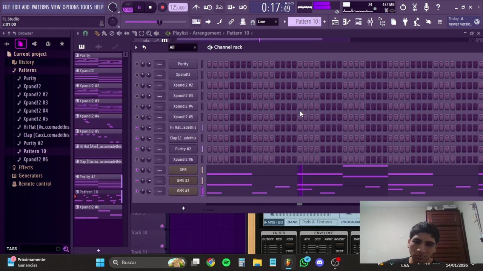Screen dimensions: 483x271
Task: Open the playlist view icon
Action: 335,22
